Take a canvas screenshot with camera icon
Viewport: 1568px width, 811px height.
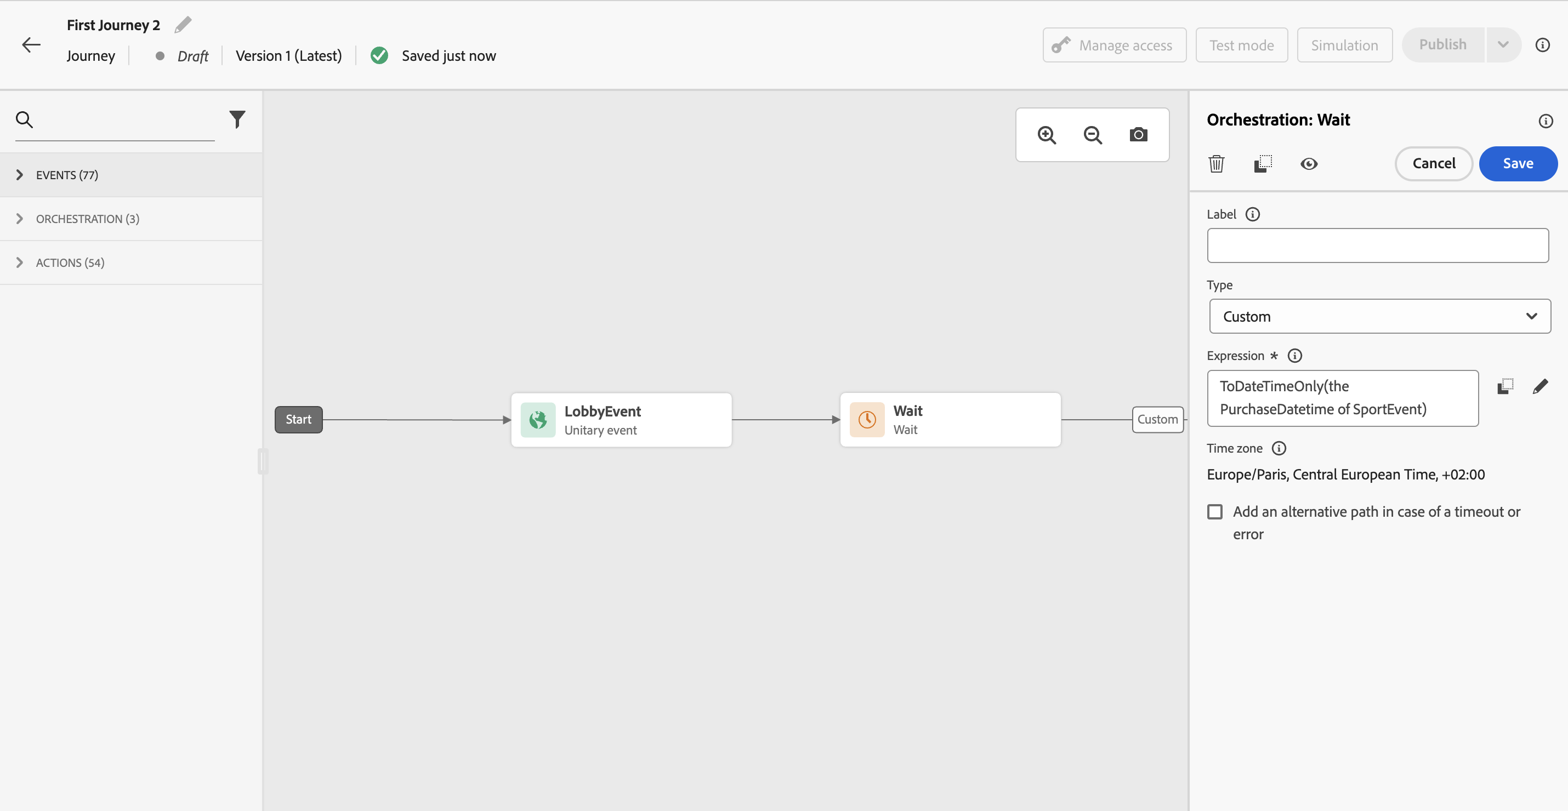pos(1138,134)
